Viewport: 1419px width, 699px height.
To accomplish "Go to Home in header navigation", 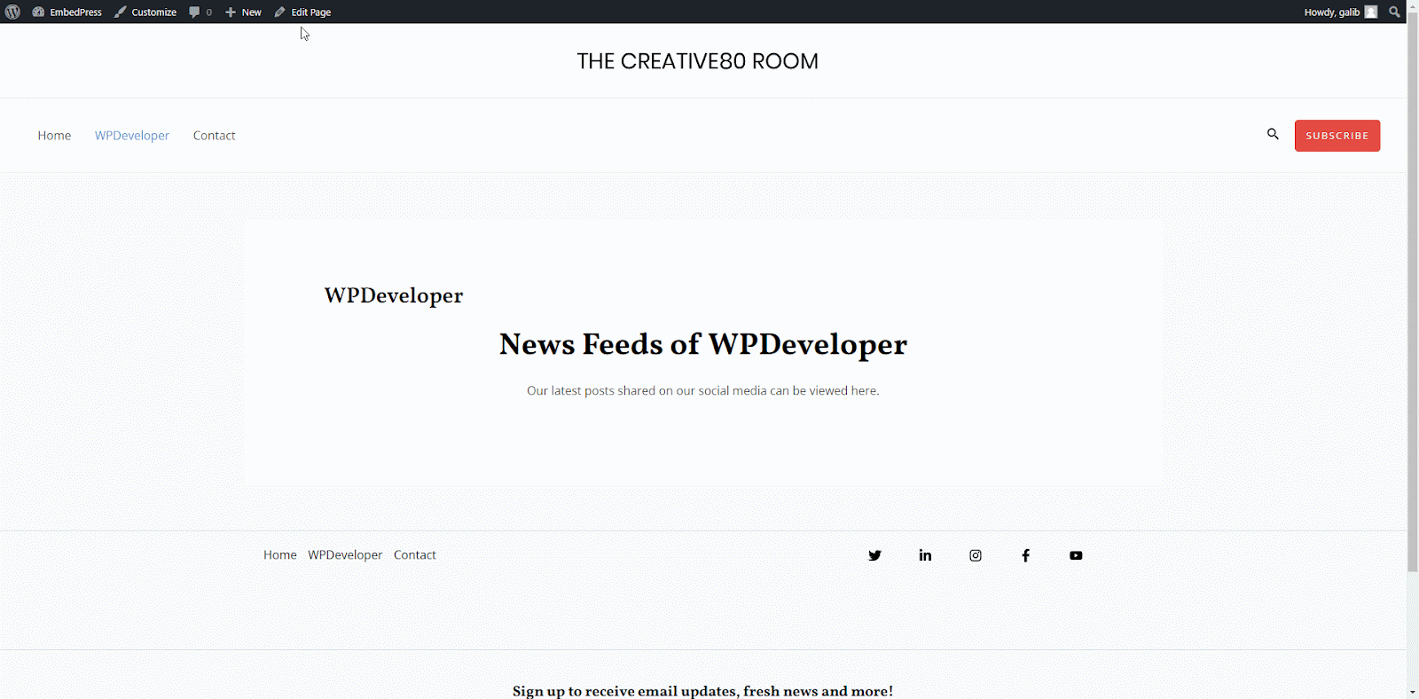I will 54,136.
